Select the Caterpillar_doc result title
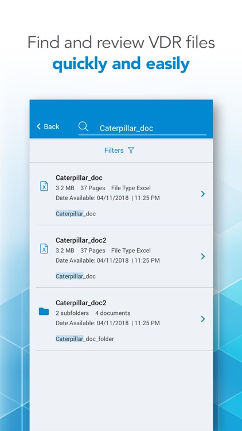Image resolution: width=242 pixels, height=431 pixels. click(x=79, y=178)
